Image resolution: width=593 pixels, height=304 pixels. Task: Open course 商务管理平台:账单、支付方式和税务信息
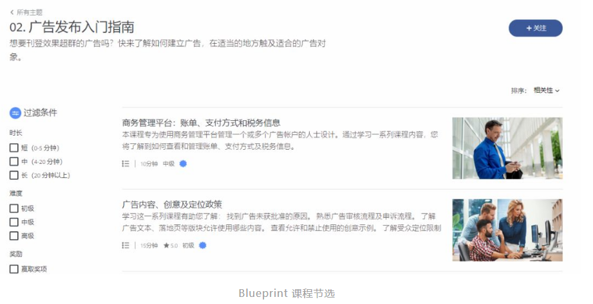[201, 123]
